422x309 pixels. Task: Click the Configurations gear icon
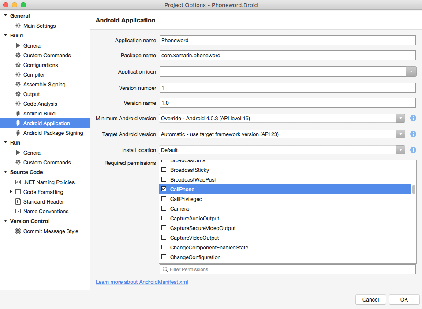[x=18, y=65]
